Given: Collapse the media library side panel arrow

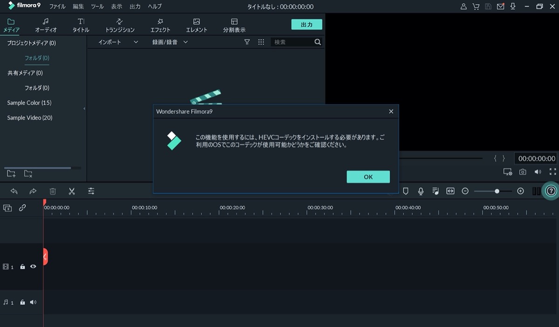Looking at the screenshot, I should (84, 109).
